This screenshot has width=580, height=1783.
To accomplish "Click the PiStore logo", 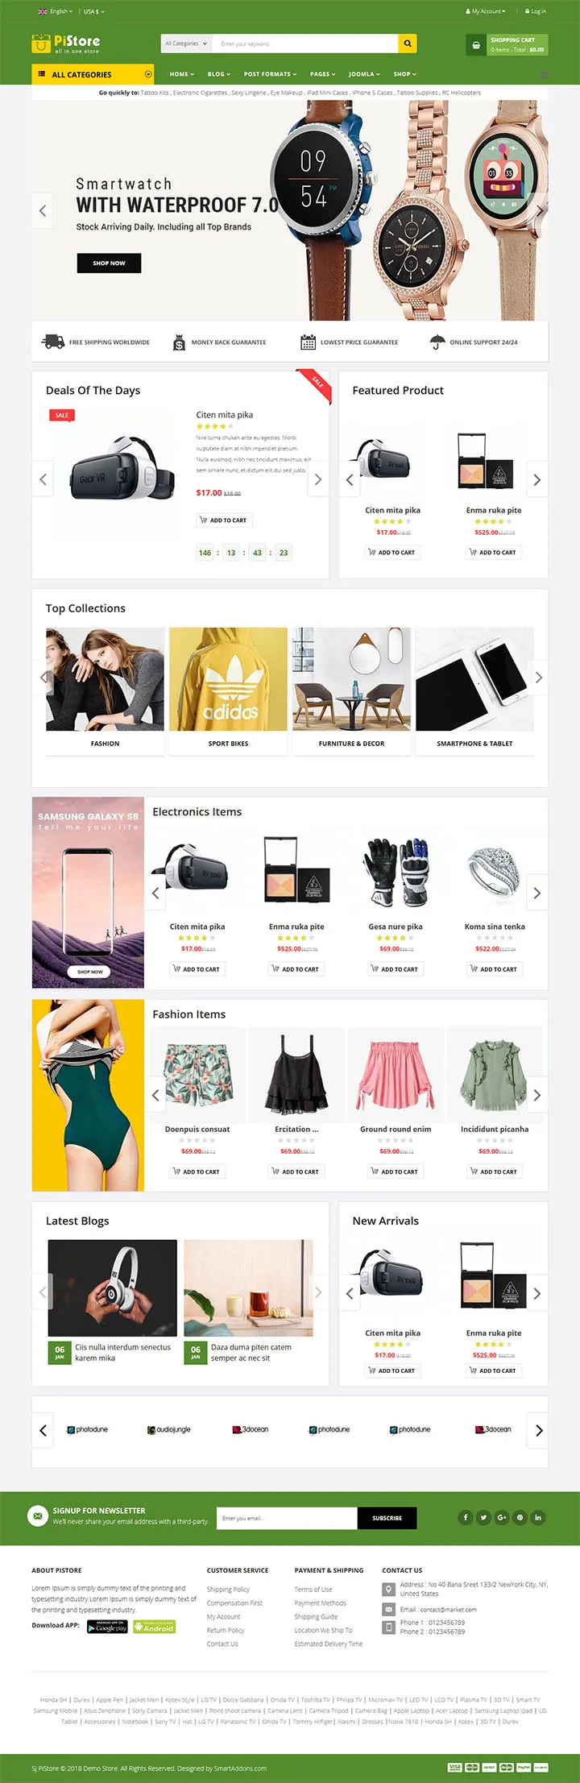I will point(66,44).
